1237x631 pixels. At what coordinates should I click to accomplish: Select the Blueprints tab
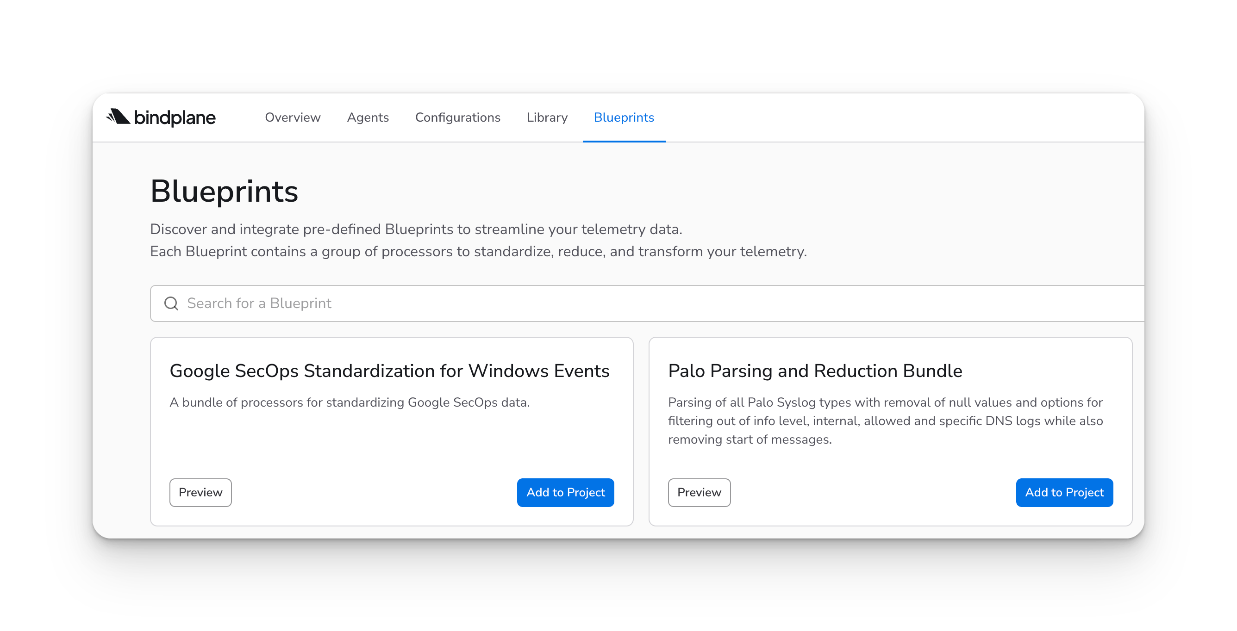point(624,118)
